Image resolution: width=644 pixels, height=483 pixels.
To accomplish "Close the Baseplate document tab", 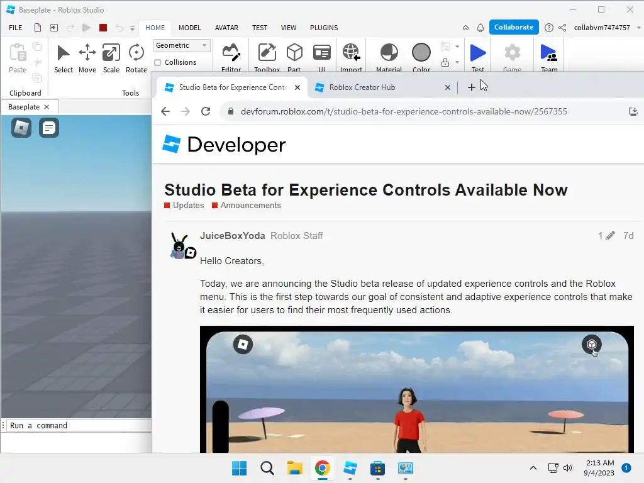I will tap(47, 107).
